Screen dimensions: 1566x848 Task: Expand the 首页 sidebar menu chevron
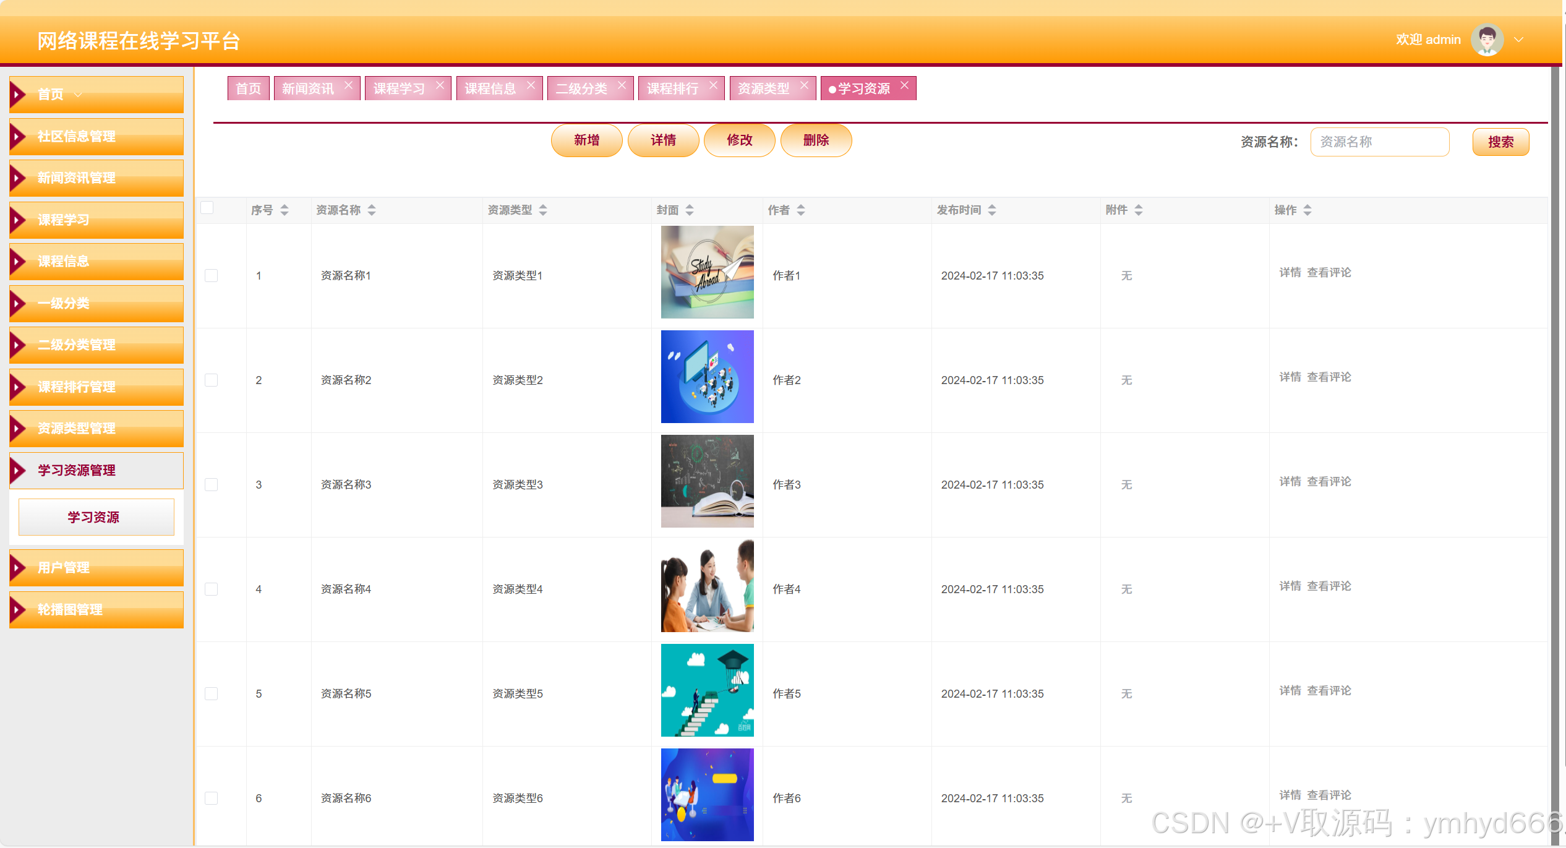78,95
